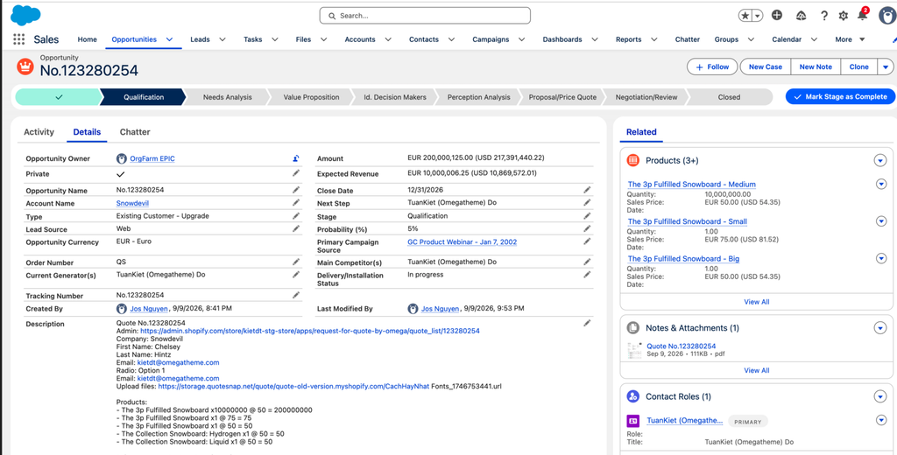Viewport: 897px width, 455px height.
Task: Edit the Next Step pencil icon
Action: point(587,202)
